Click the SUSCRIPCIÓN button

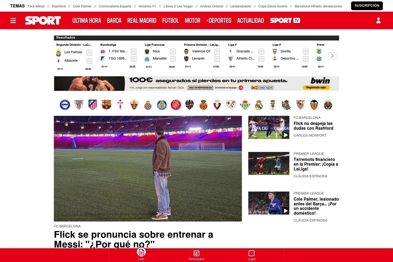coord(367,6)
